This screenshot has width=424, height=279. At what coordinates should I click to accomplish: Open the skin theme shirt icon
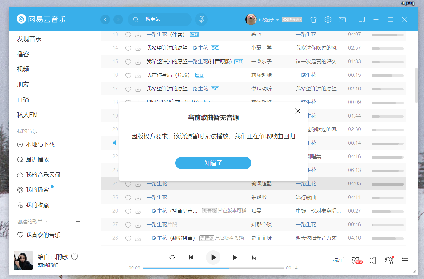313,20
